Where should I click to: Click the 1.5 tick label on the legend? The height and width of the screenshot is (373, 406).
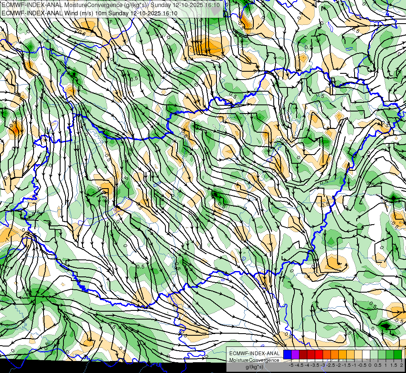point(394,365)
